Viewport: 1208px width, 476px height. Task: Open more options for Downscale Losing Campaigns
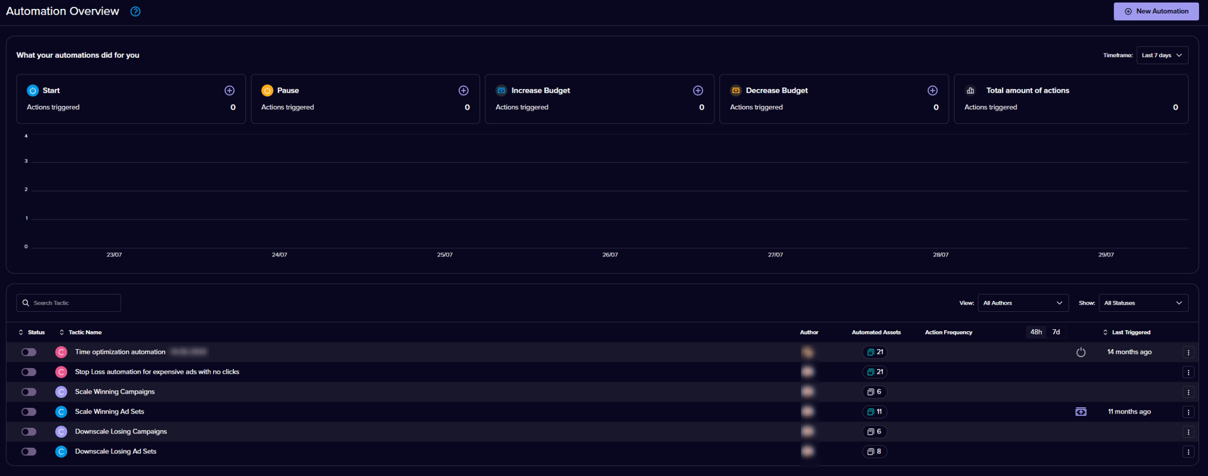1189,432
